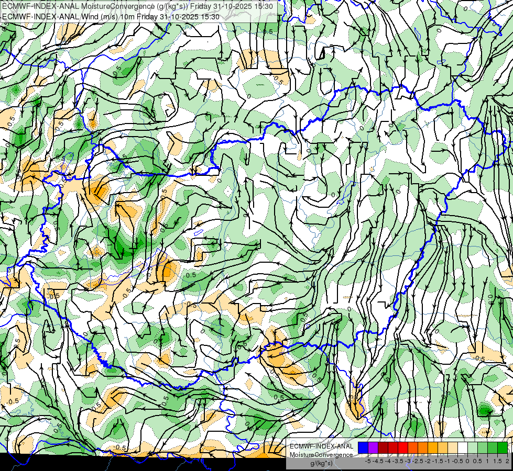Click the swatch between 0.5 and 1
The height and width of the screenshot is (471, 513).
[x=483, y=448]
